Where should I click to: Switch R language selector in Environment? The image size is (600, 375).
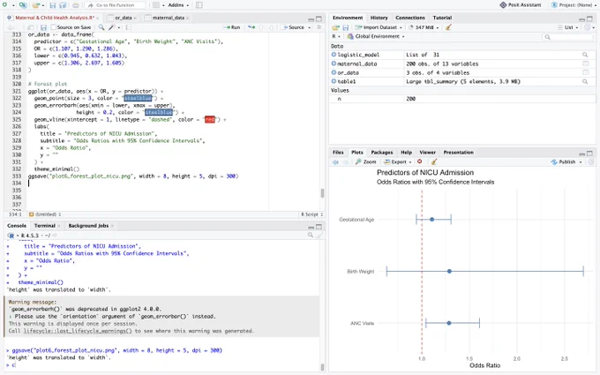pyautogui.click(x=336, y=36)
